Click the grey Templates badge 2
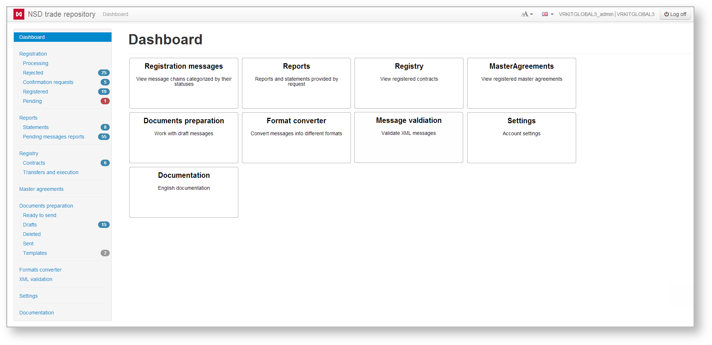 coord(105,253)
